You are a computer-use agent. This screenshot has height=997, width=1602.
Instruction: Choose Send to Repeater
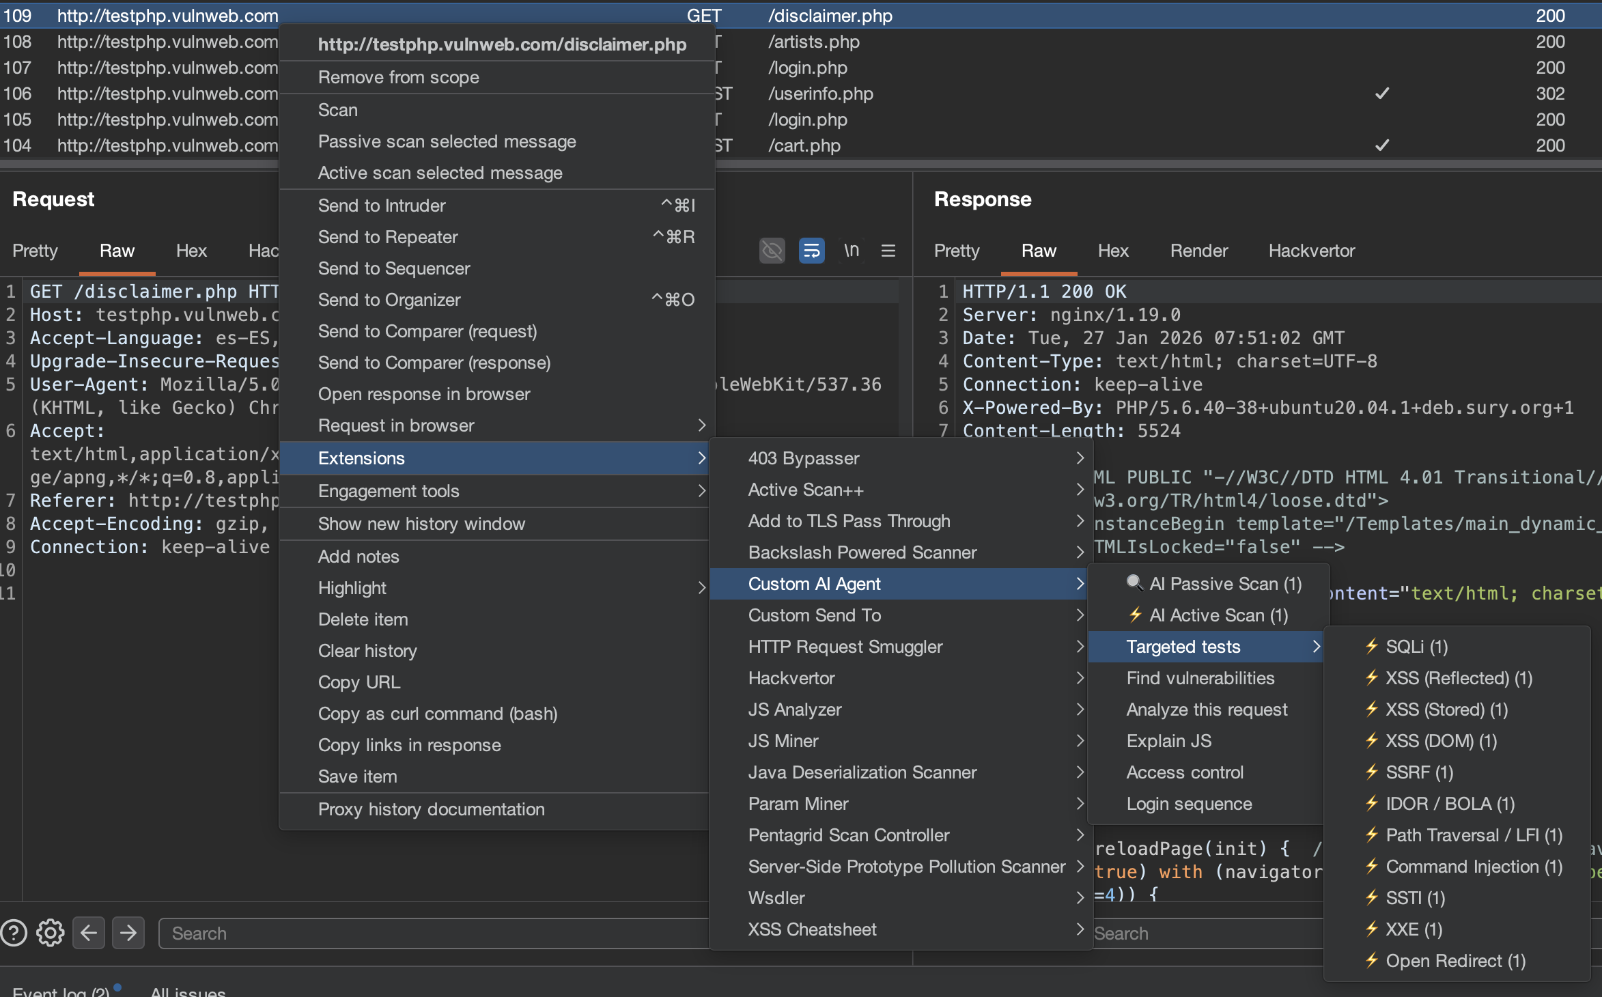click(388, 237)
